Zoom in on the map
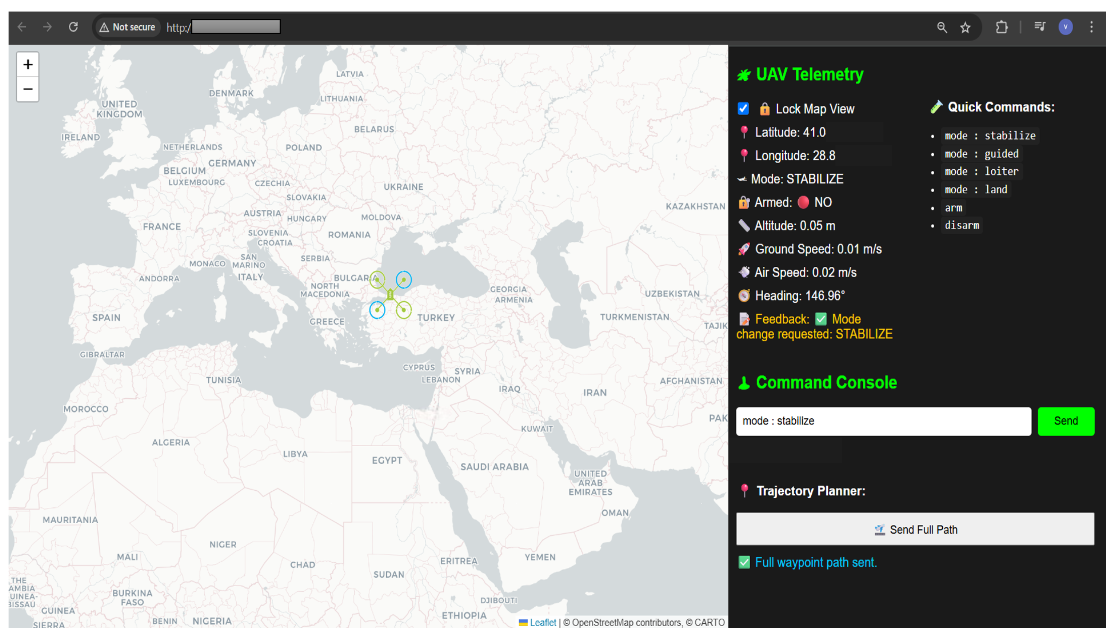The width and height of the screenshot is (1115, 636). (x=28, y=65)
